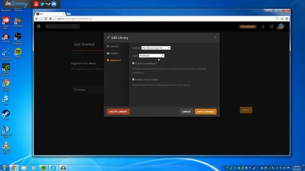Open Spotify from the taskbar
305x171 pixels.
43,168
